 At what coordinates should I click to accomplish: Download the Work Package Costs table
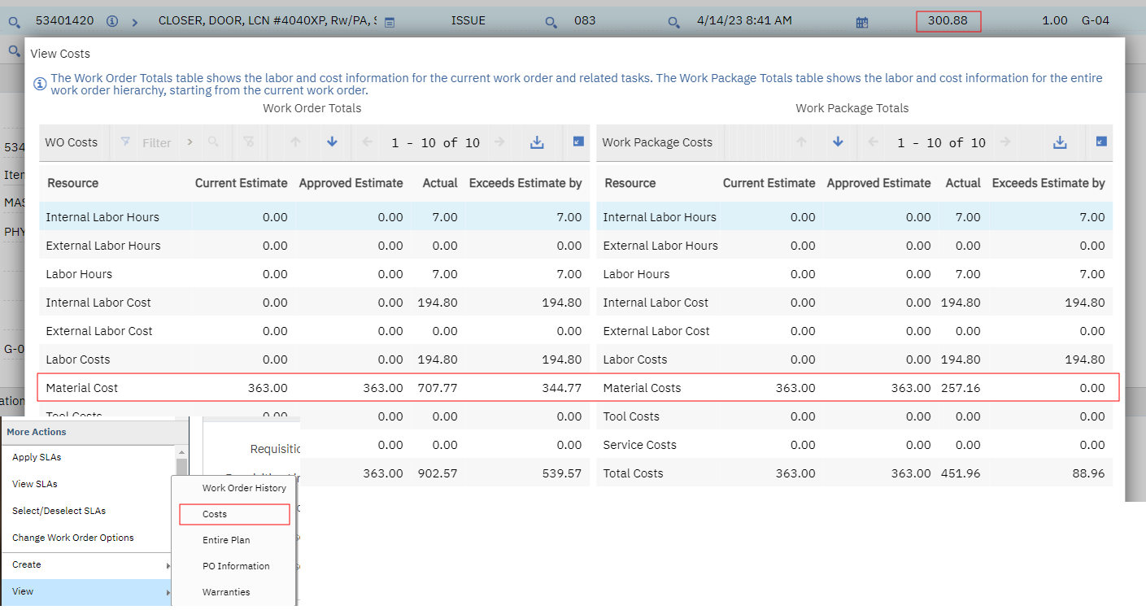[x=1060, y=142]
